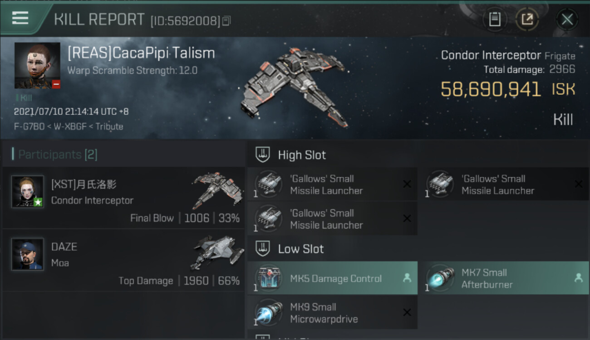Open the MK5 Damage Control module icon
The width and height of the screenshot is (590, 340).
tap(268, 278)
